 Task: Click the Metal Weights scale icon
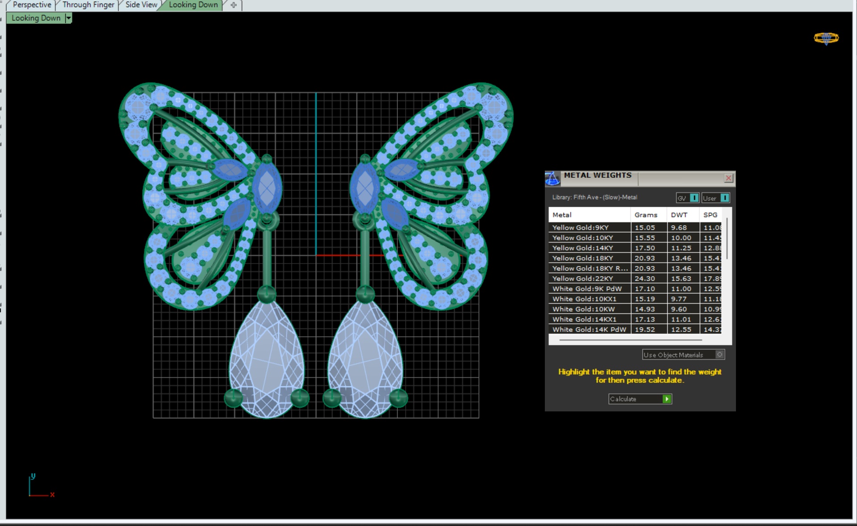(x=552, y=178)
